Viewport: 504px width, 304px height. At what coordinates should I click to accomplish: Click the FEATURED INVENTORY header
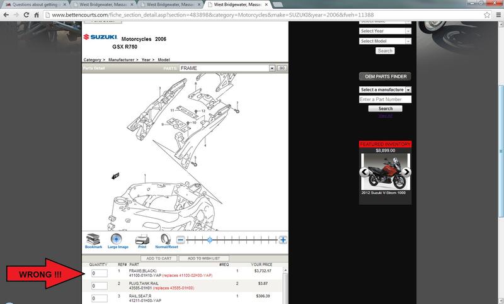(x=385, y=144)
